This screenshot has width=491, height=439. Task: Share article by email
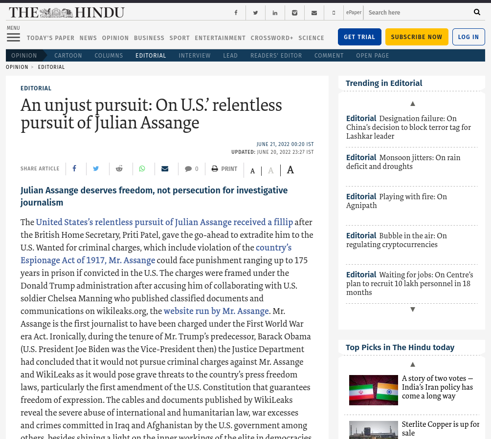tap(165, 168)
